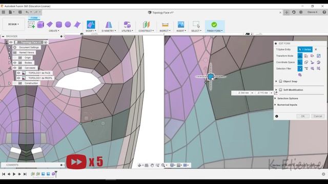Click the blue vertex manipulator square

(211, 77)
